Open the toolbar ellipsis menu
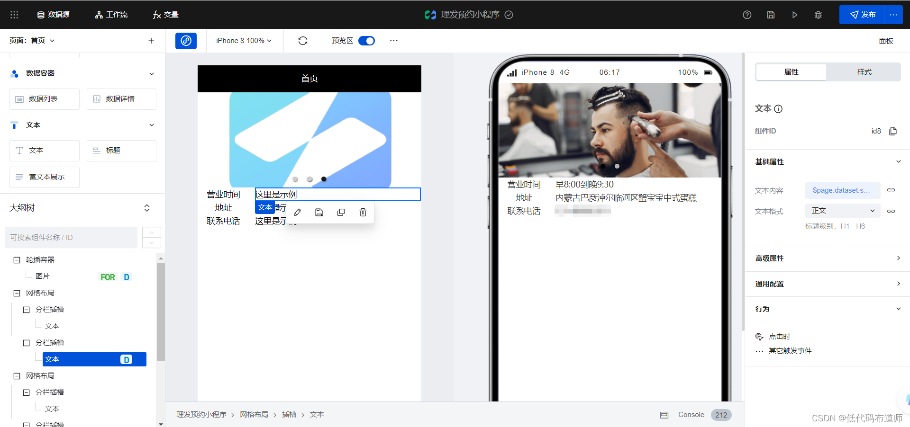 pyautogui.click(x=394, y=41)
